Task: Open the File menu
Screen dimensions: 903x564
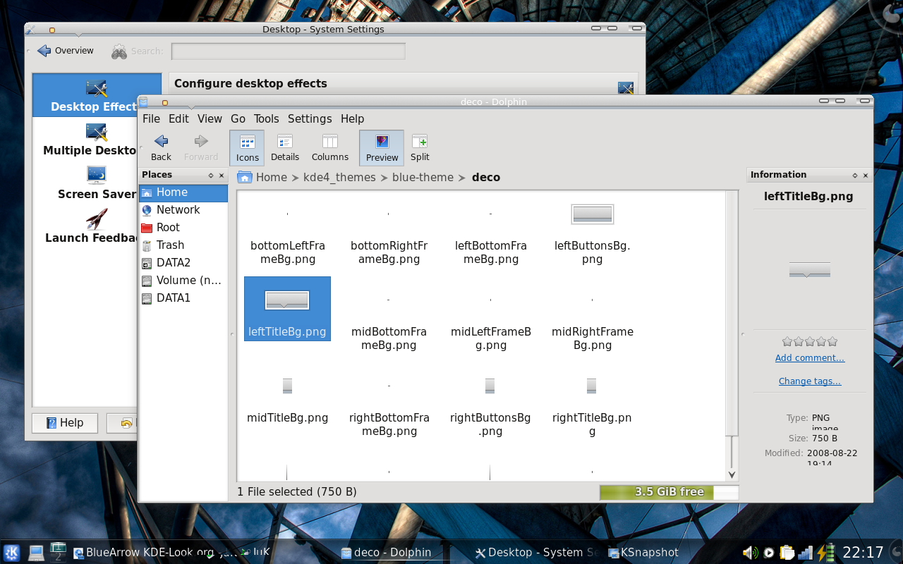Action: pyautogui.click(x=151, y=118)
